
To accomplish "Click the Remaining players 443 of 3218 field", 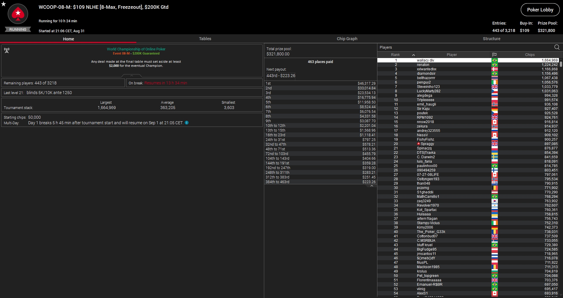I will (x=63, y=83).
